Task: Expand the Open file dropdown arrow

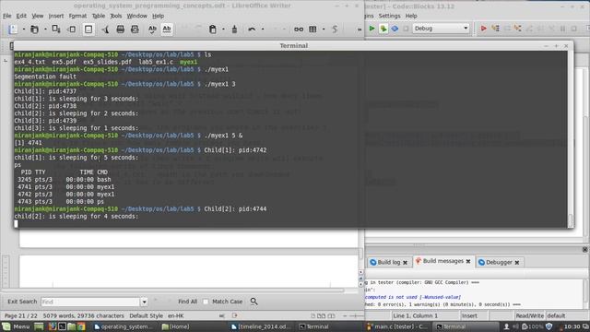Action: [x=45, y=29]
